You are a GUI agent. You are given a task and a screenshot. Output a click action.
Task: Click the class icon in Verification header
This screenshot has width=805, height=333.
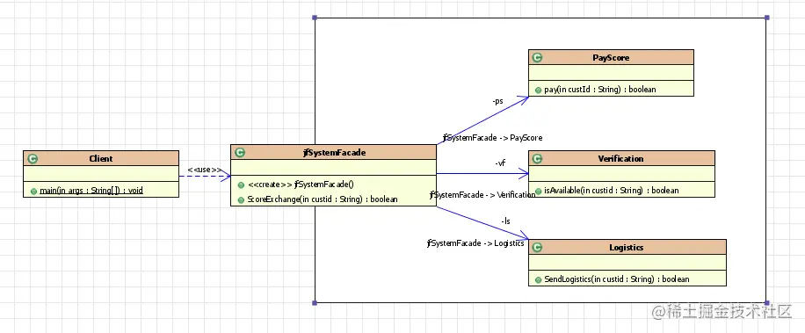click(538, 158)
